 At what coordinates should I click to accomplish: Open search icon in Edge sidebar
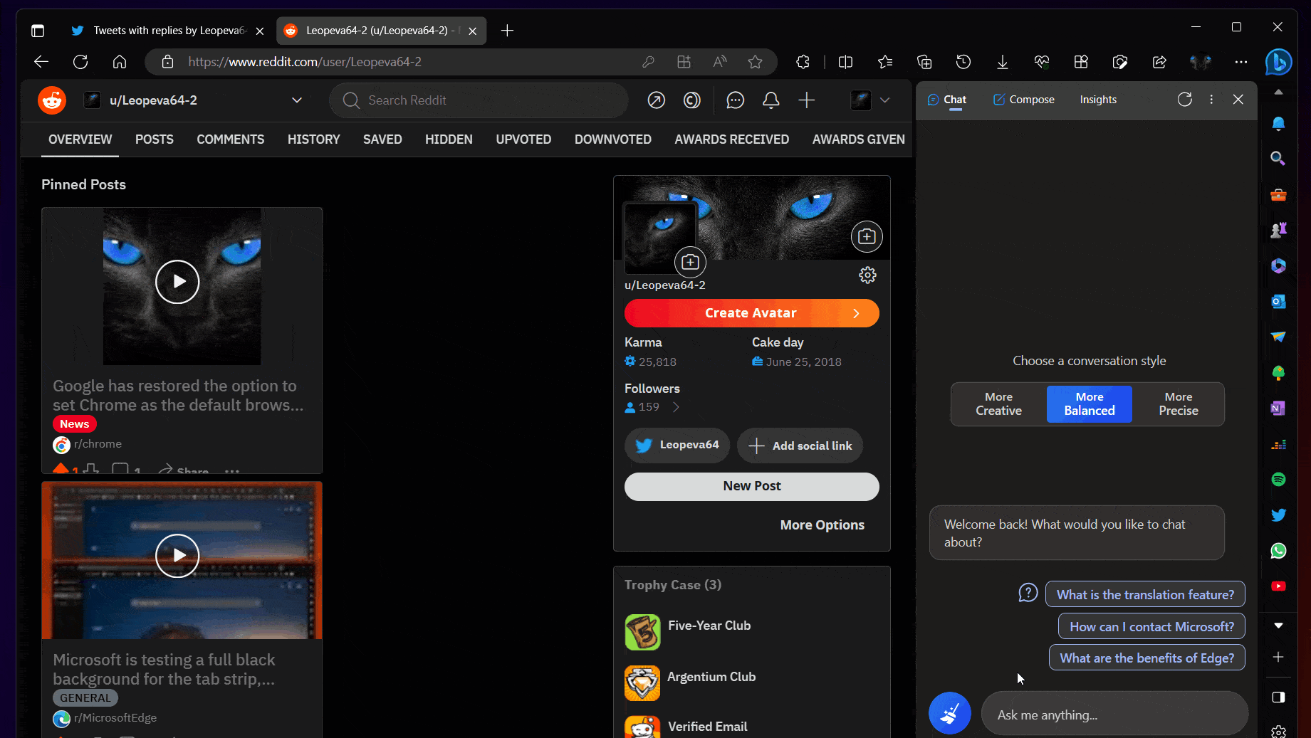pos(1278,159)
